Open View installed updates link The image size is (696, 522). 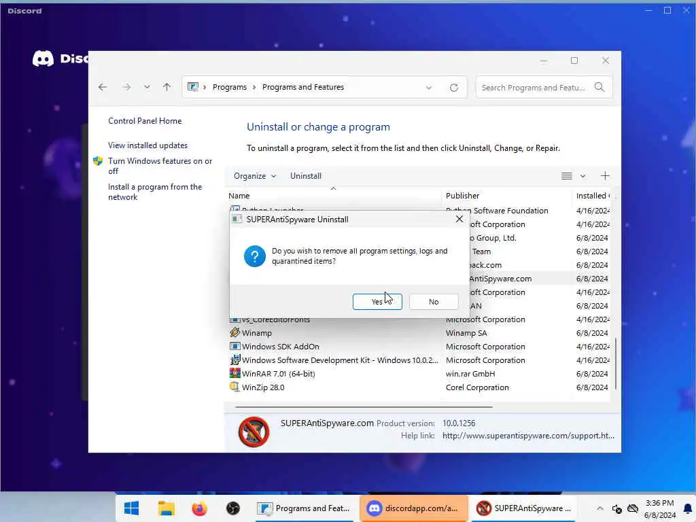pyautogui.click(x=147, y=145)
